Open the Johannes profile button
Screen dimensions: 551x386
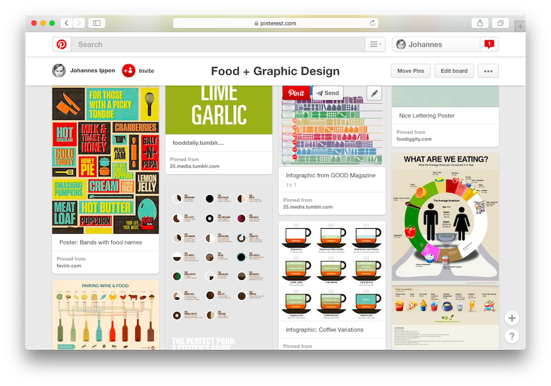click(x=436, y=45)
